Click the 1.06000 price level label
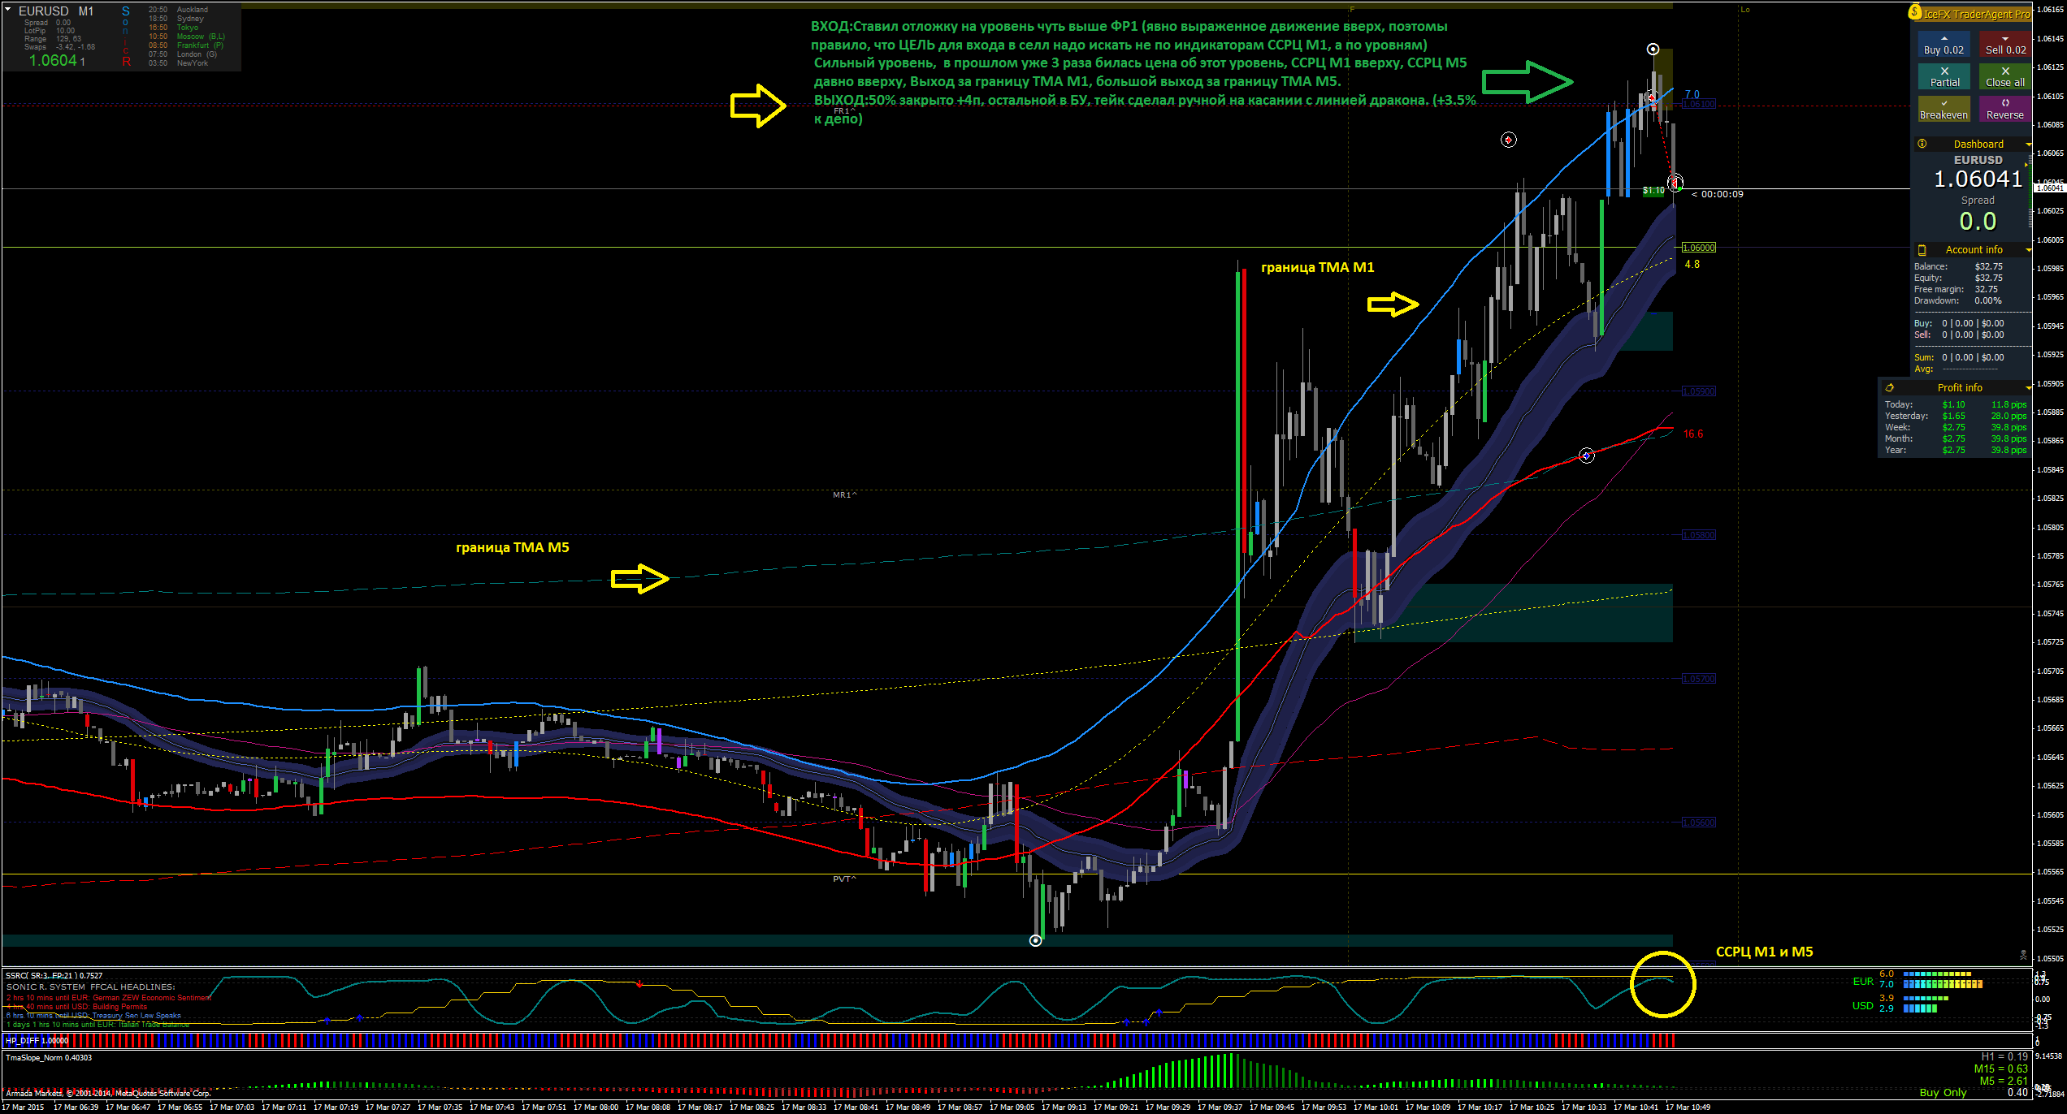 [x=1698, y=248]
